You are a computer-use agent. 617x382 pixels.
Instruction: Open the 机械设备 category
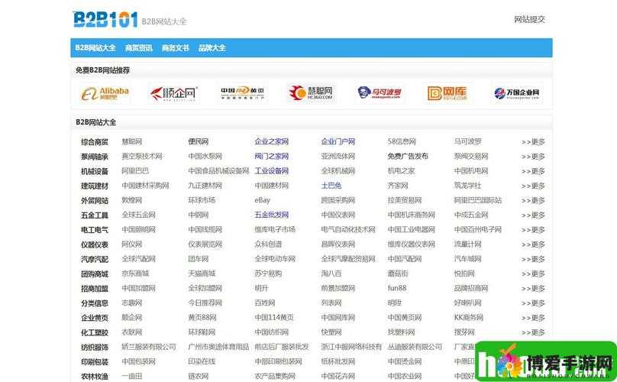tap(95, 171)
